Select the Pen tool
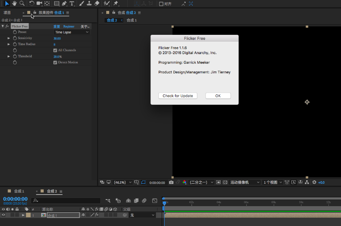 [x=64, y=3]
